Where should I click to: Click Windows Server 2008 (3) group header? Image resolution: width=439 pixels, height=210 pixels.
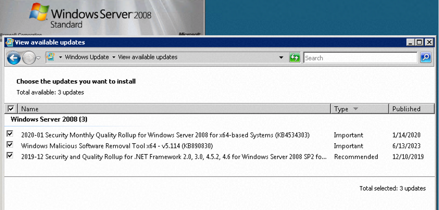click(49, 119)
